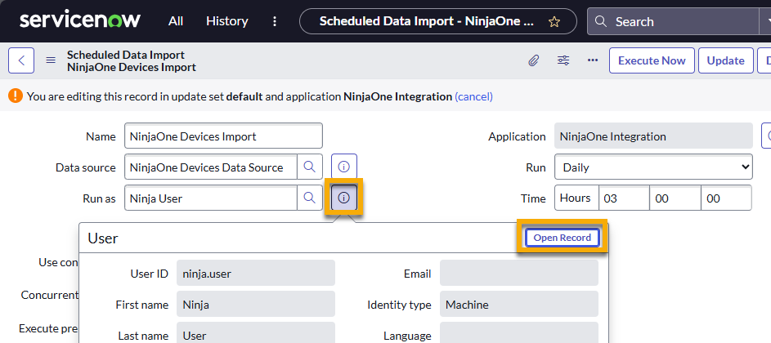Image resolution: width=771 pixels, height=343 pixels.
Task: Edit the Time hours value 03
Action: 624,198
